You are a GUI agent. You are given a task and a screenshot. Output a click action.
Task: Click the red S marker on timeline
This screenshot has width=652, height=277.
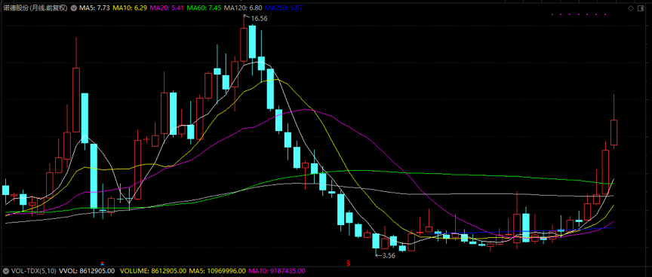[349, 263]
